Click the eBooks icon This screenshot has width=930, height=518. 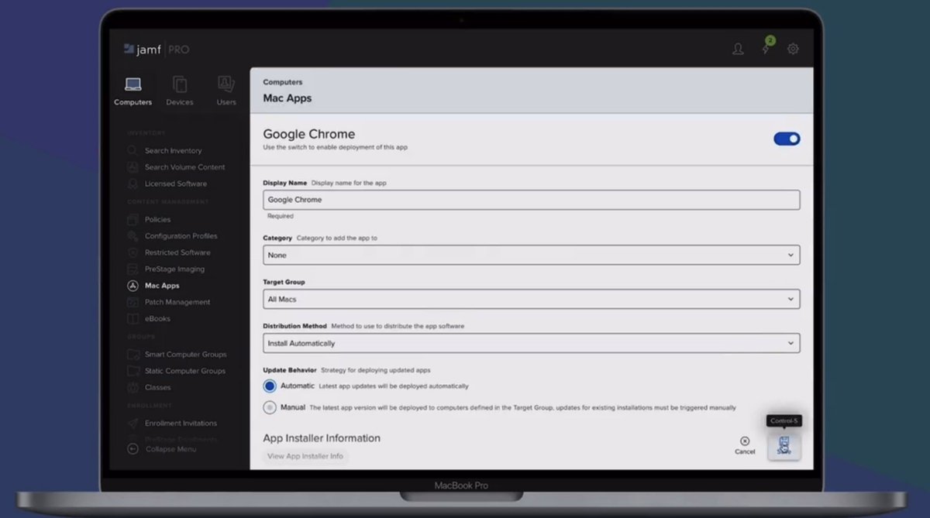[x=133, y=318]
